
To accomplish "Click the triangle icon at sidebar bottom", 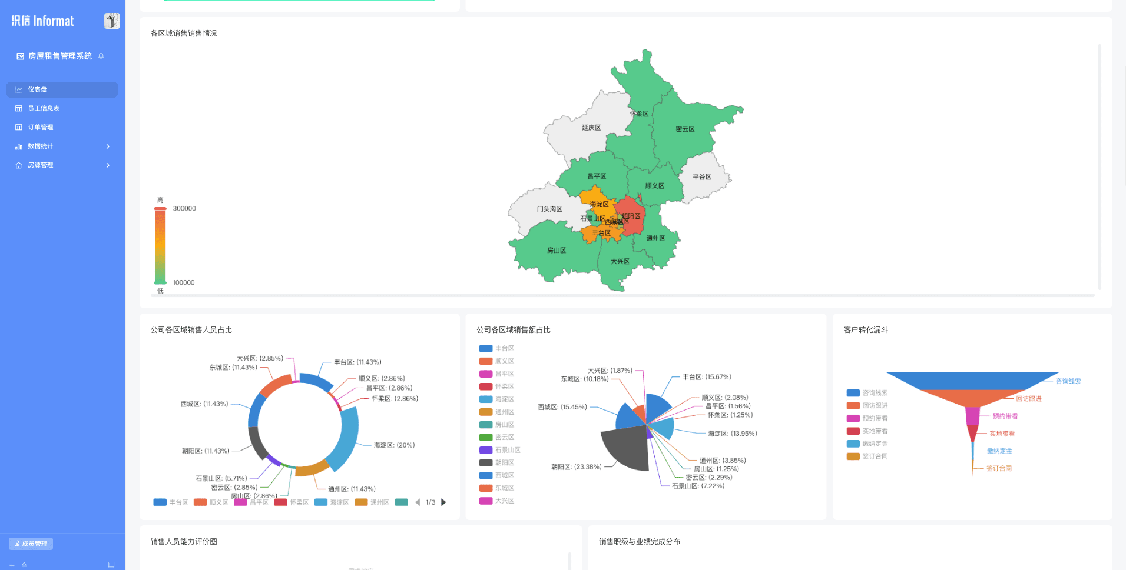I will tap(24, 564).
